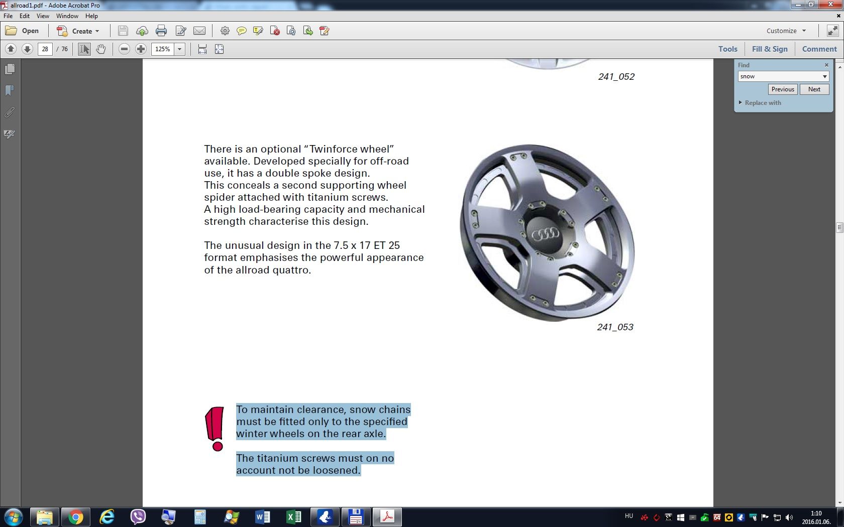Click the Edit text and images icon
This screenshot has width=844, height=527.
click(x=181, y=31)
